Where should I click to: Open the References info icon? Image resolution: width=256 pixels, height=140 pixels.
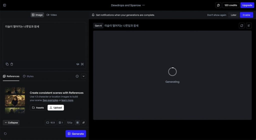[77, 76]
